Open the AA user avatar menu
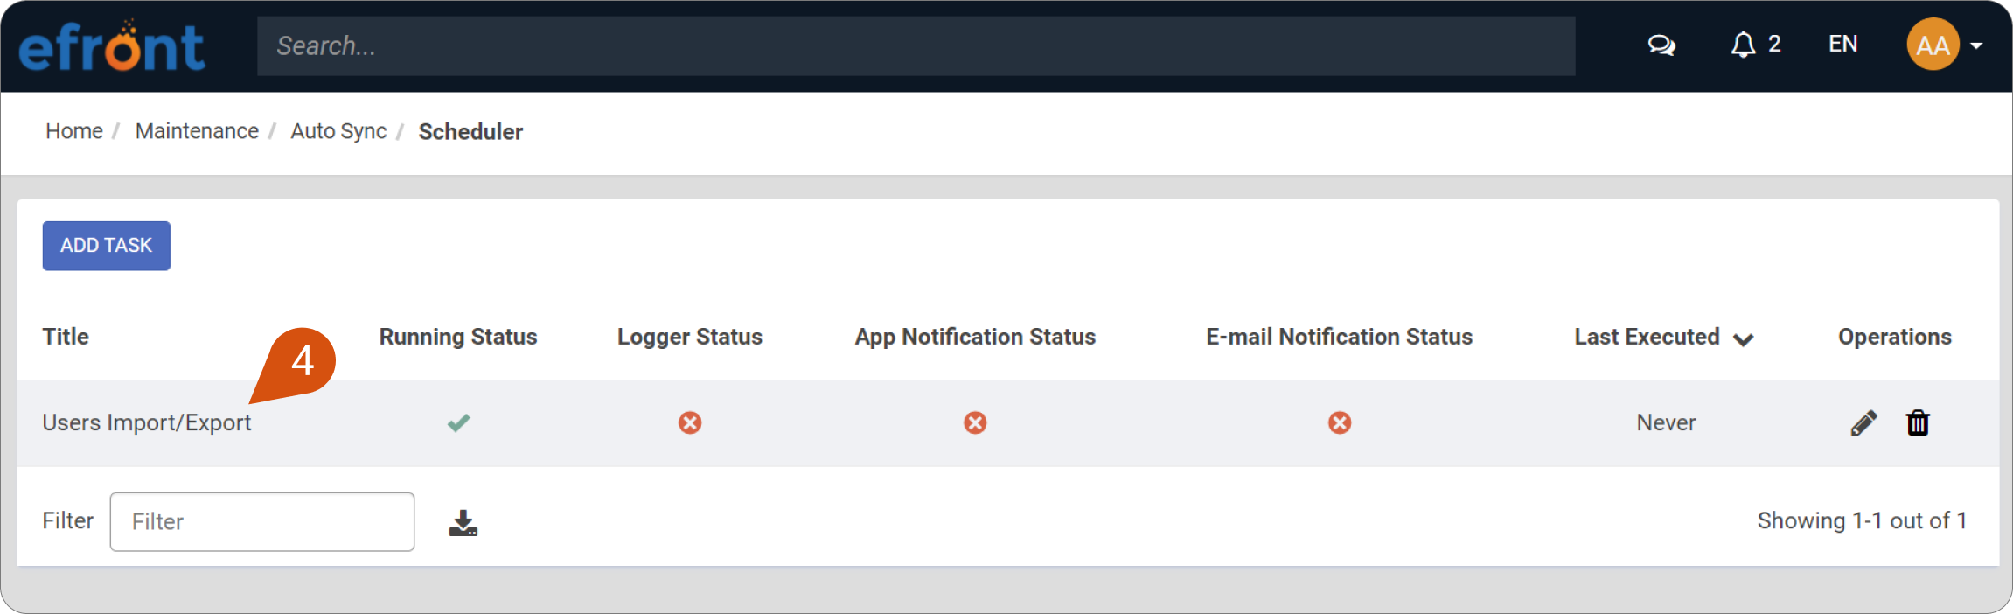Image resolution: width=2013 pixels, height=614 pixels. [1944, 45]
